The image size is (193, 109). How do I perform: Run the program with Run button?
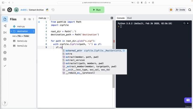point(97,10)
